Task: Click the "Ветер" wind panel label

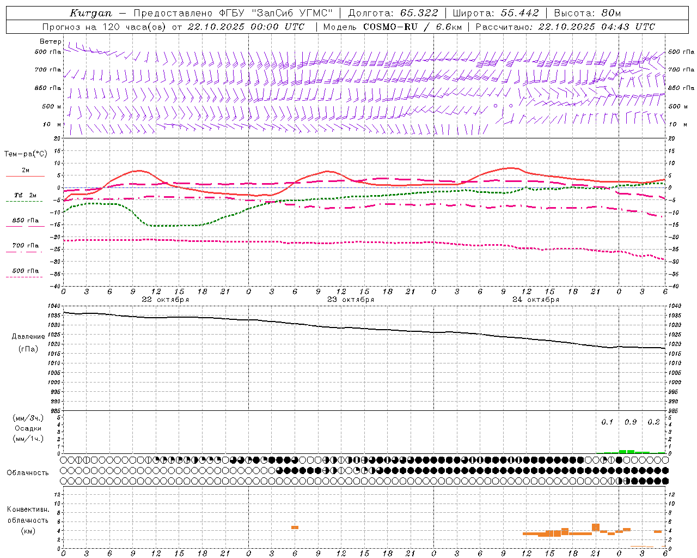Action: tap(51, 41)
